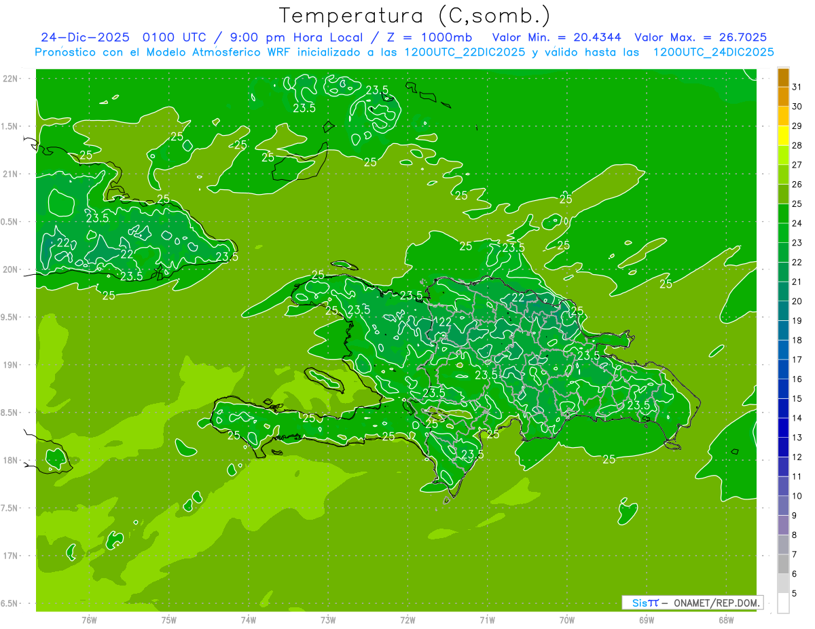
Task: Click the '74W' longitude axis label
Action: [x=248, y=620]
